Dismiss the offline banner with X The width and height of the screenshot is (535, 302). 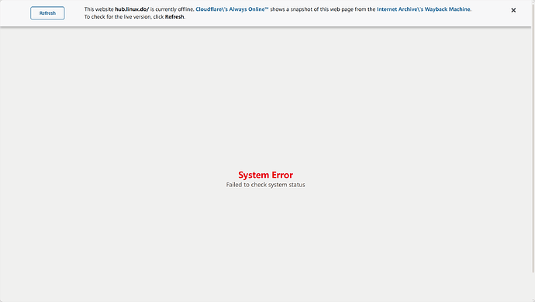(x=513, y=10)
